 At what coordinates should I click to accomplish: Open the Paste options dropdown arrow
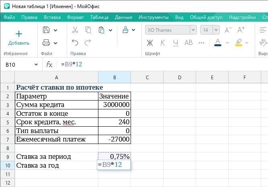click(110, 30)
